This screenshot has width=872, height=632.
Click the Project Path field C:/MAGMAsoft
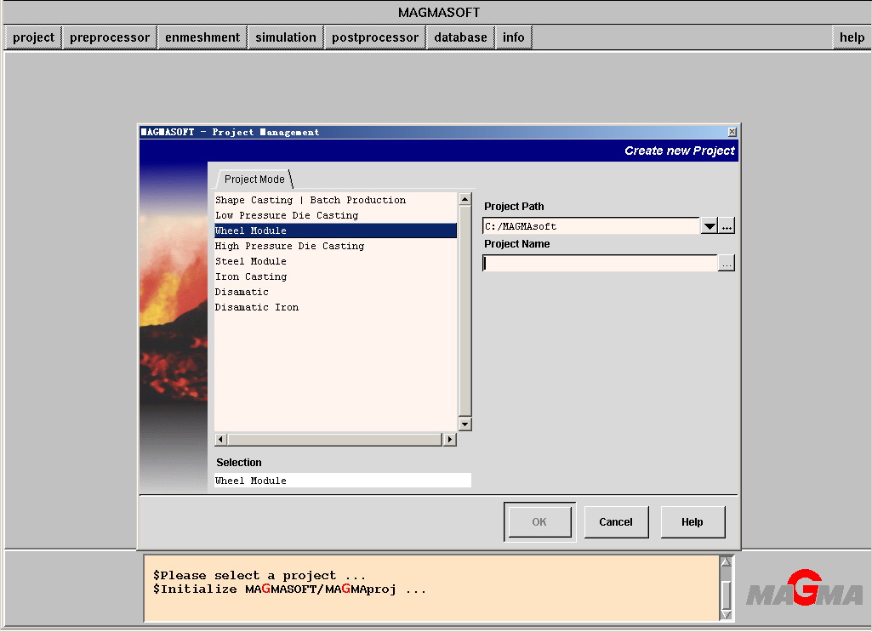[x=591, y=225]
